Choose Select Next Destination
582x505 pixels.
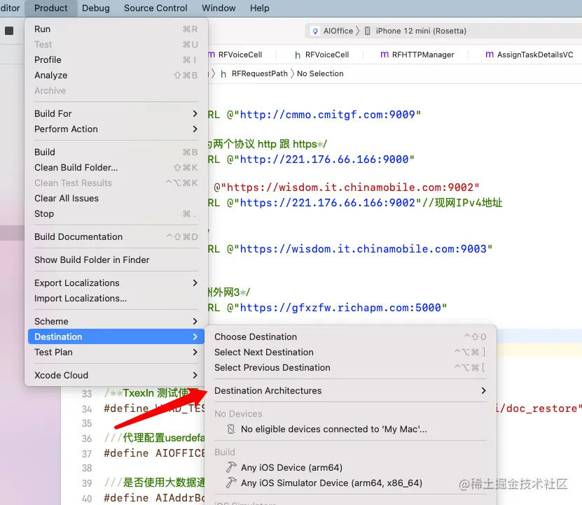[x=350, y=353]
